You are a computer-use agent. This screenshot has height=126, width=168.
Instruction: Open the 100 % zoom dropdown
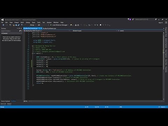point(29,101)
